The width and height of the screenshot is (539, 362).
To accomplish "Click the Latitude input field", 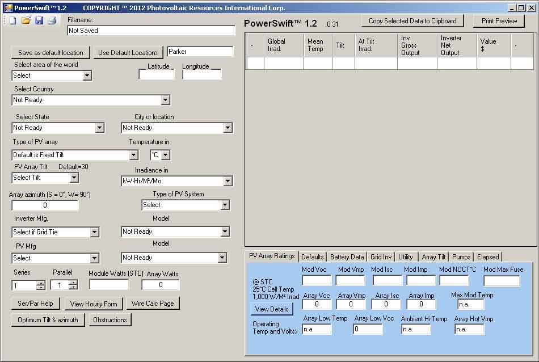I will point(157,74).
